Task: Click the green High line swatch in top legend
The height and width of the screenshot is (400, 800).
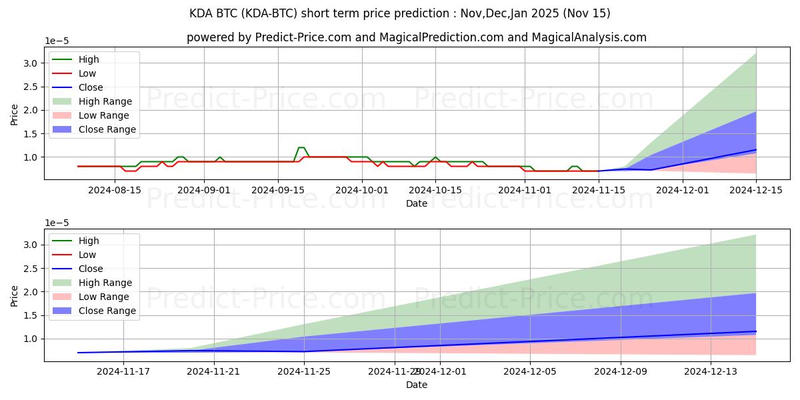Action: (64, 59)
